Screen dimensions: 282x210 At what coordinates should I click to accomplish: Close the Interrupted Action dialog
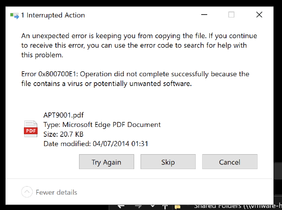[x=259, y=15]
